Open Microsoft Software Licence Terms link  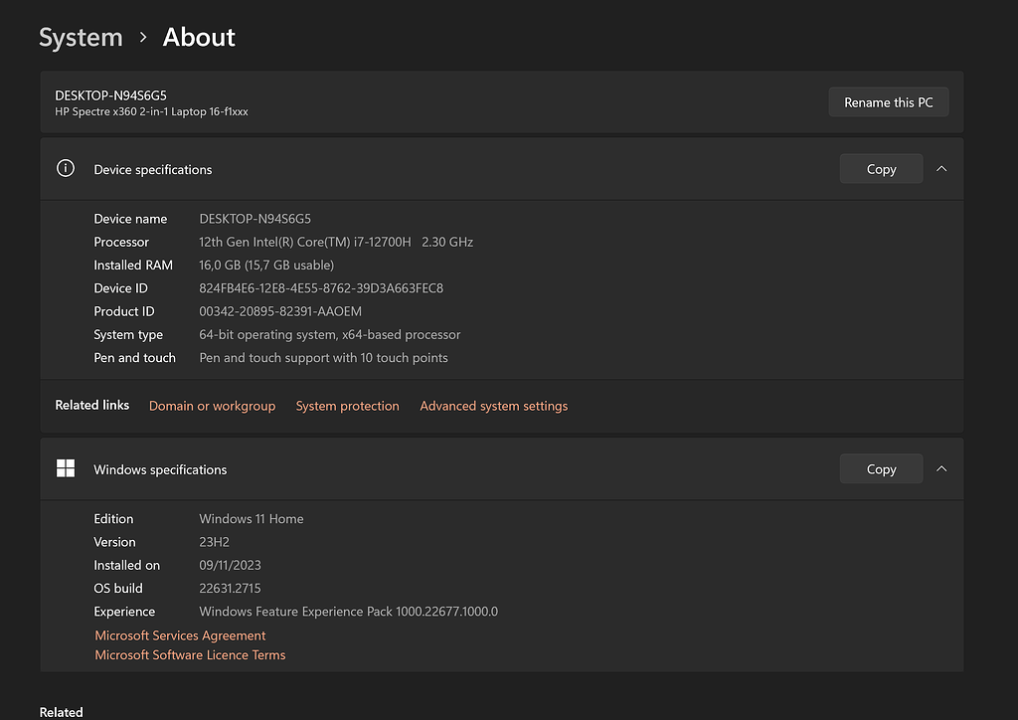coord(190,655)
